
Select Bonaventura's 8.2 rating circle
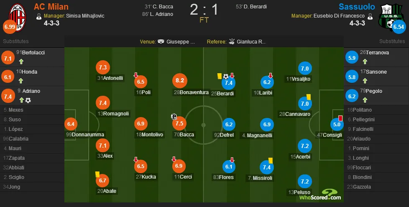point(180,81)
